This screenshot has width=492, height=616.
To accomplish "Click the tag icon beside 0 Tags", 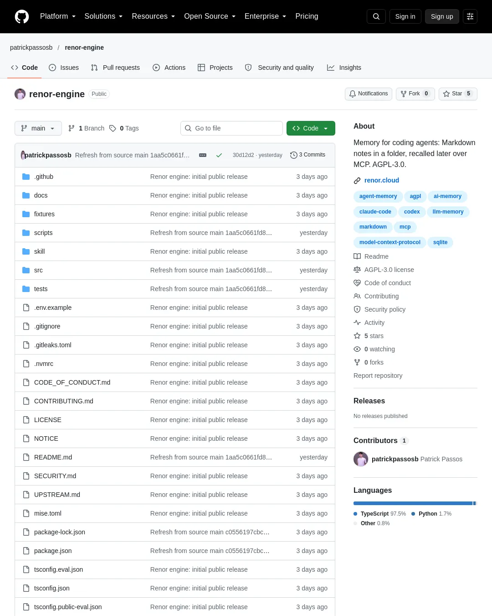I will point(113,128).
